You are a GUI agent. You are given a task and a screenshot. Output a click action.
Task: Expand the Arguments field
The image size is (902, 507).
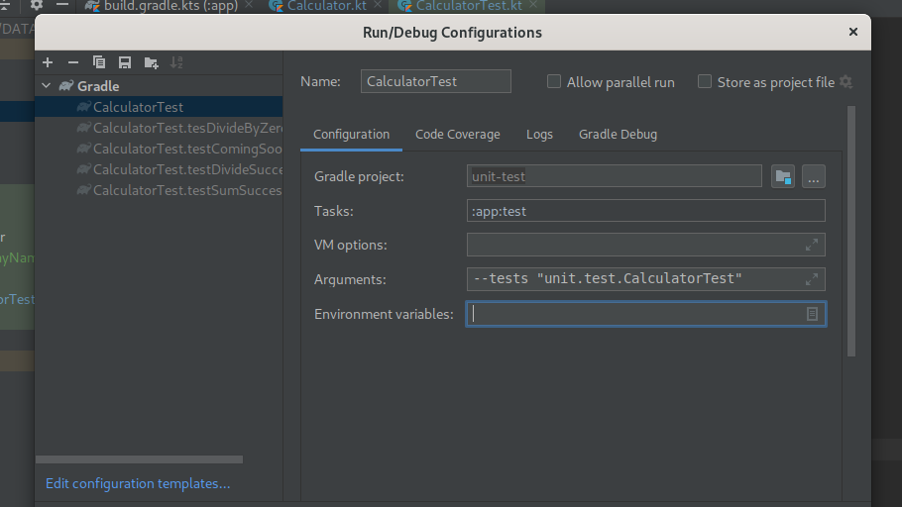[812, 279]
